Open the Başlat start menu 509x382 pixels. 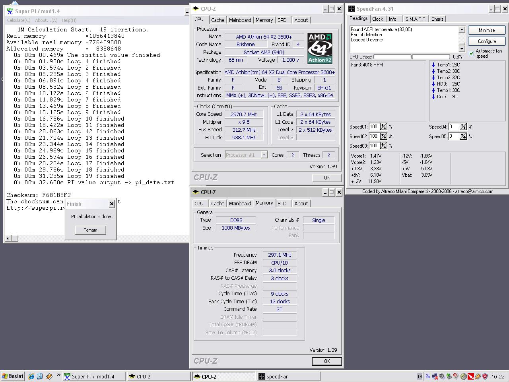13,376
